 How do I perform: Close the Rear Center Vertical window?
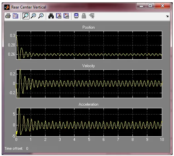pyautogui.click(x=162, y=6)
